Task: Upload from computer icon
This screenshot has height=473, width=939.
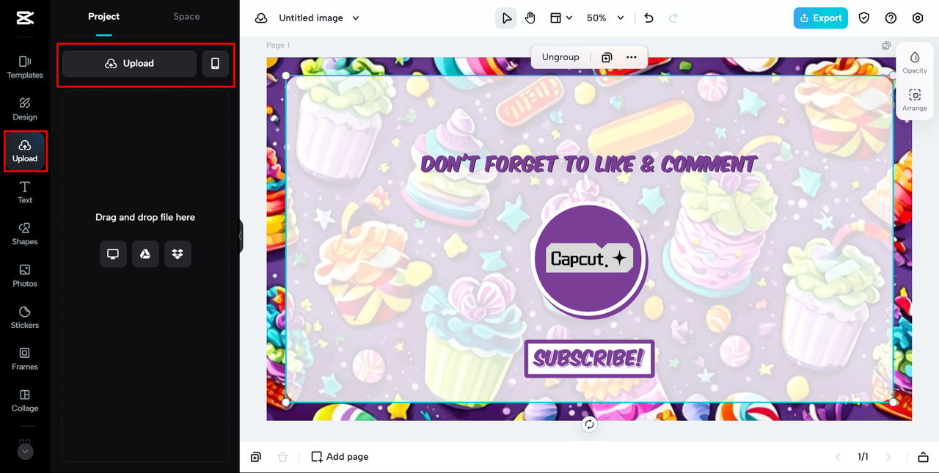Action: pyautogui.click(x=113, y=254)
